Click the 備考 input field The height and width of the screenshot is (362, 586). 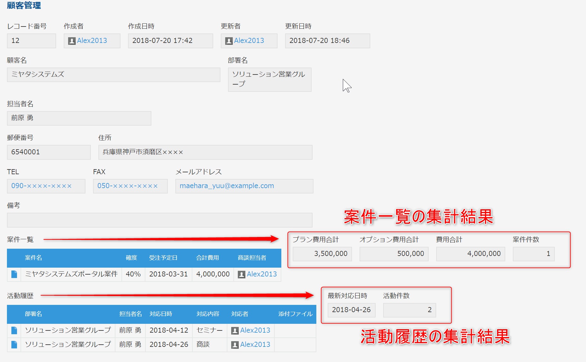point(159,220)
